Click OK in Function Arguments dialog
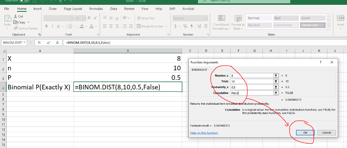This screenshot has width=347, height=148. pyautogui.click(x=305, y=132)
